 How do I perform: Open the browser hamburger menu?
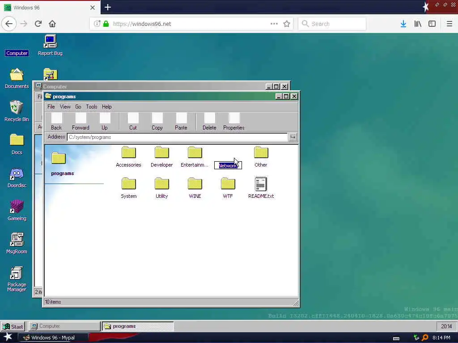coord(450,24)
